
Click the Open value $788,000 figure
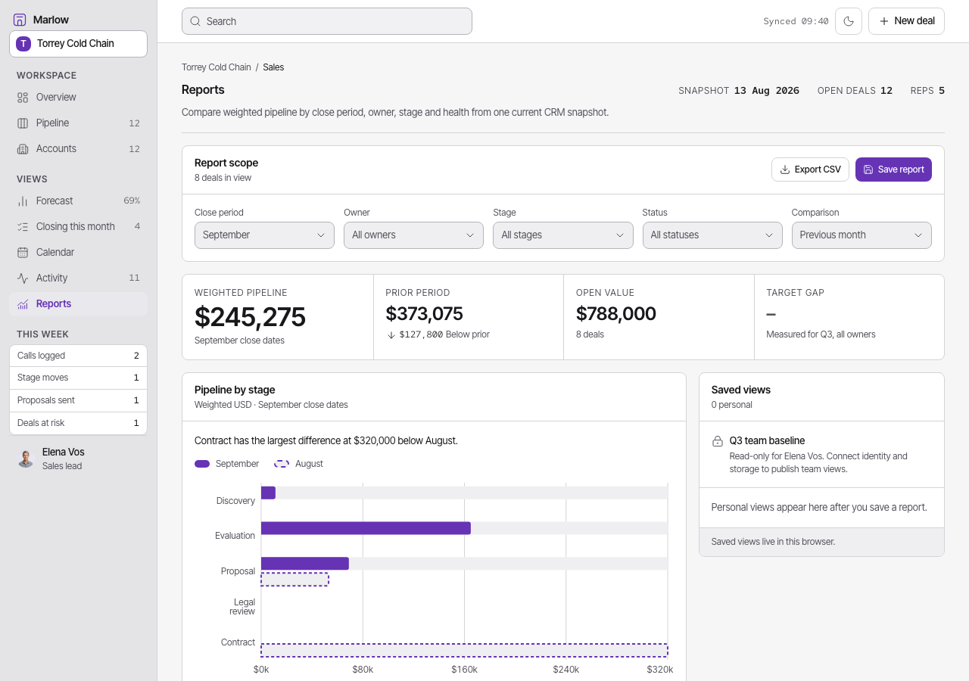coord(616,313)
